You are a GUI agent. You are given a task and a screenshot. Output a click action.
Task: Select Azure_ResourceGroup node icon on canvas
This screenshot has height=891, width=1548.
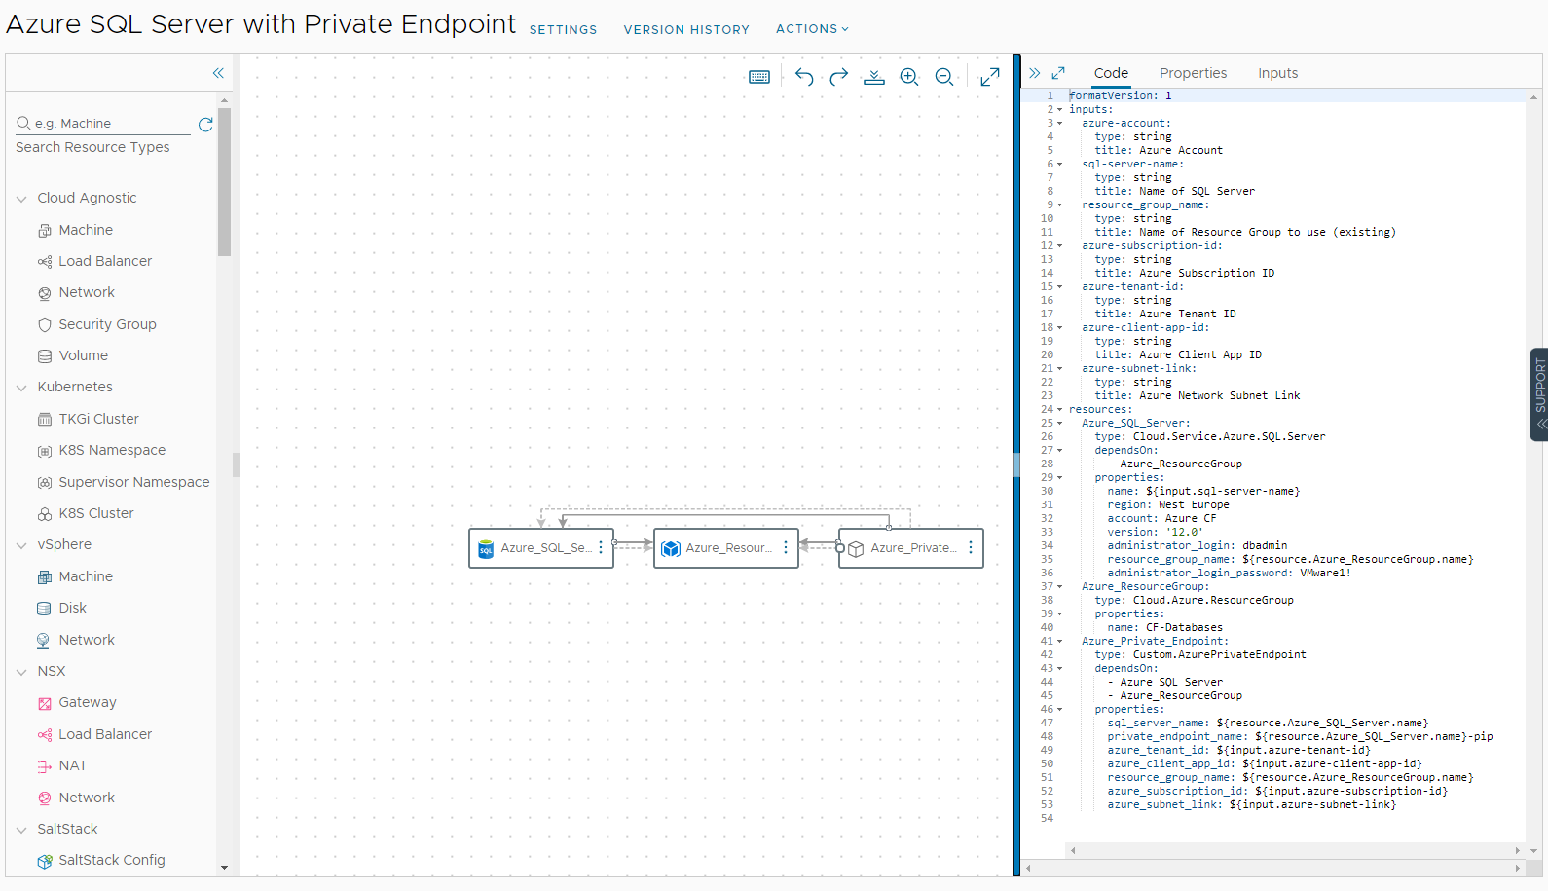671,549
